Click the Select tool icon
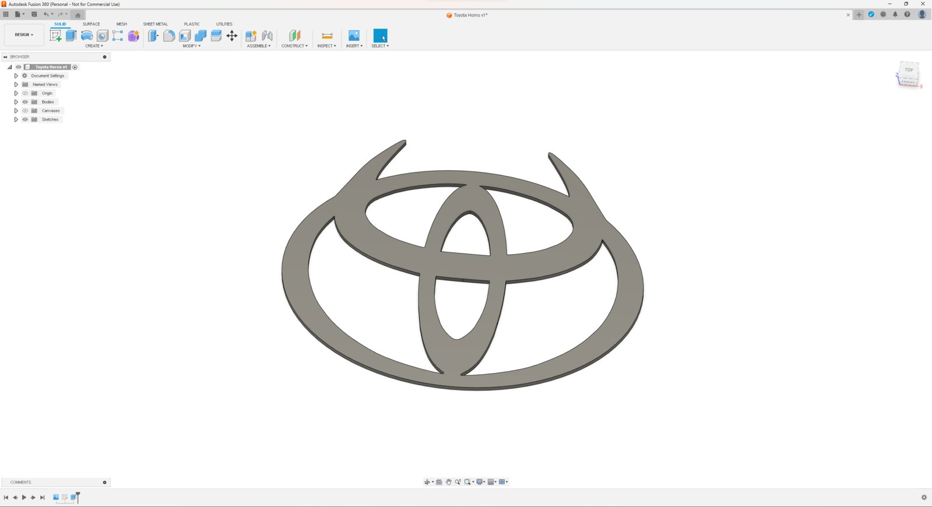932x507 pixels. click(380, 36)
